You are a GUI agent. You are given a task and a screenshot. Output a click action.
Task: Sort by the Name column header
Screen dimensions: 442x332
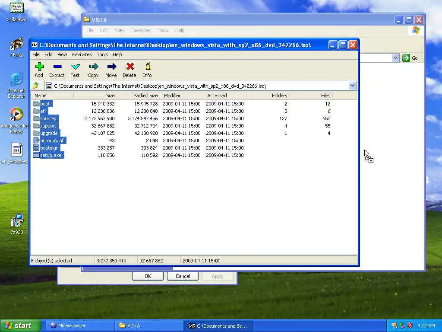pyautogui.click(x=52, y=96)
